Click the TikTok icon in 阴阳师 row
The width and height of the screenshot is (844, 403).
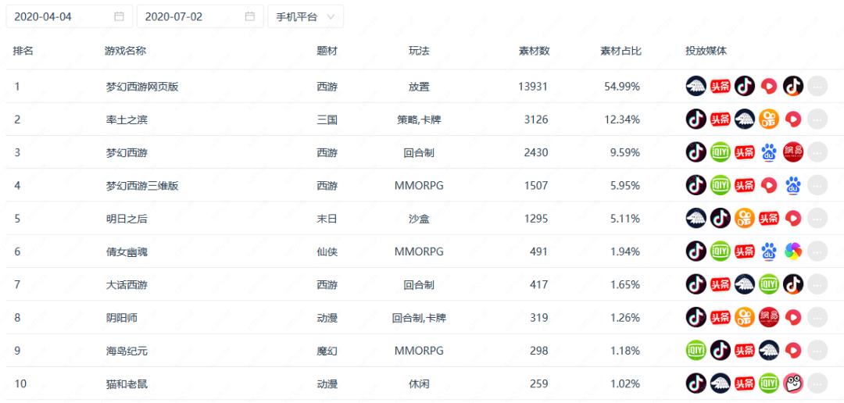click(x=696, y=318)
